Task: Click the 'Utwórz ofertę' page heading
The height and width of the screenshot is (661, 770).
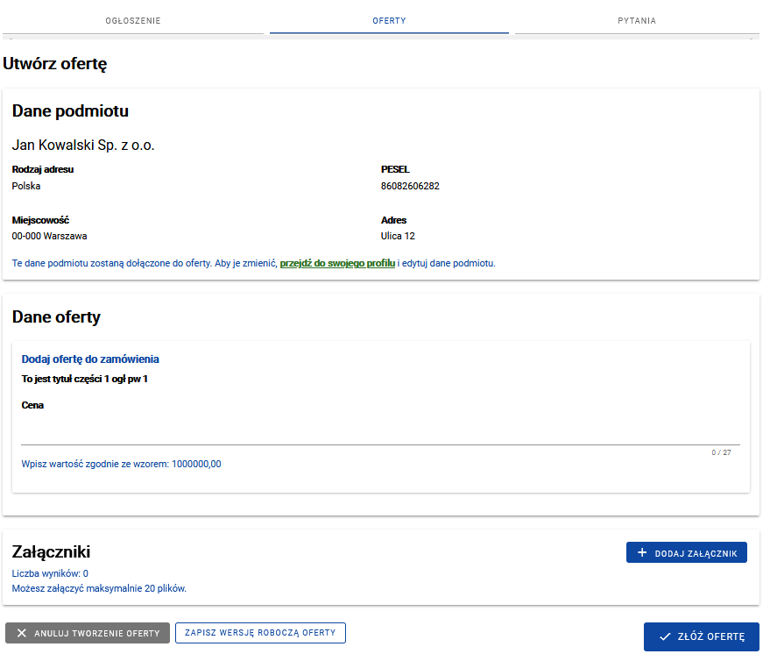Action: [x=55, y=64]
